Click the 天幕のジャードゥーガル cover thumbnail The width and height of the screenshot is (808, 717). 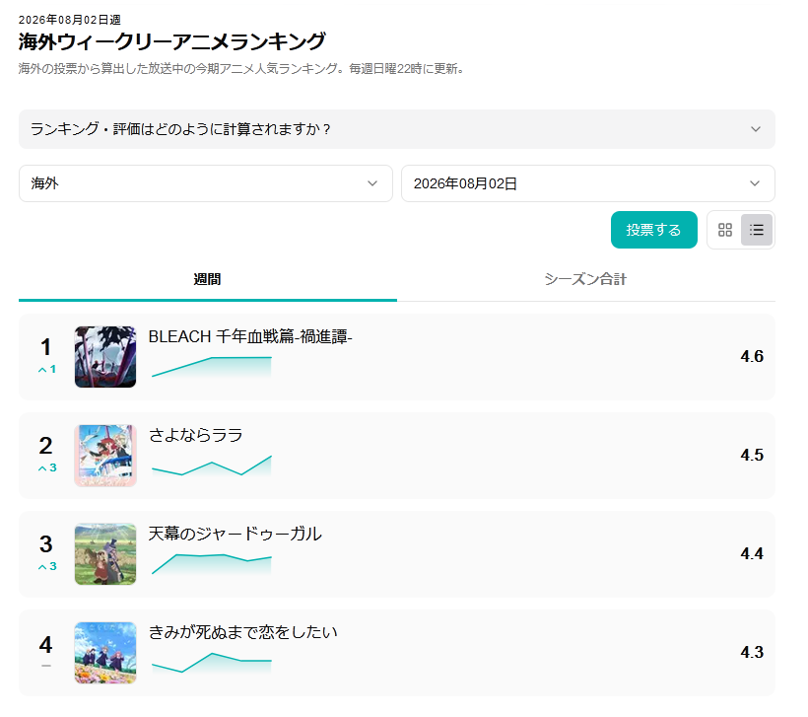pos(105,554)
